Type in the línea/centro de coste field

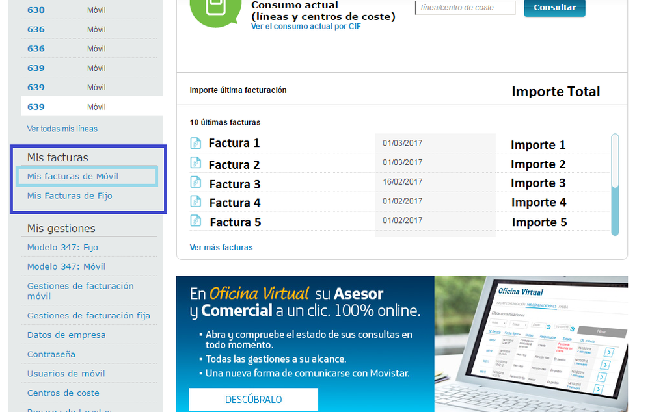pos(465,8)
